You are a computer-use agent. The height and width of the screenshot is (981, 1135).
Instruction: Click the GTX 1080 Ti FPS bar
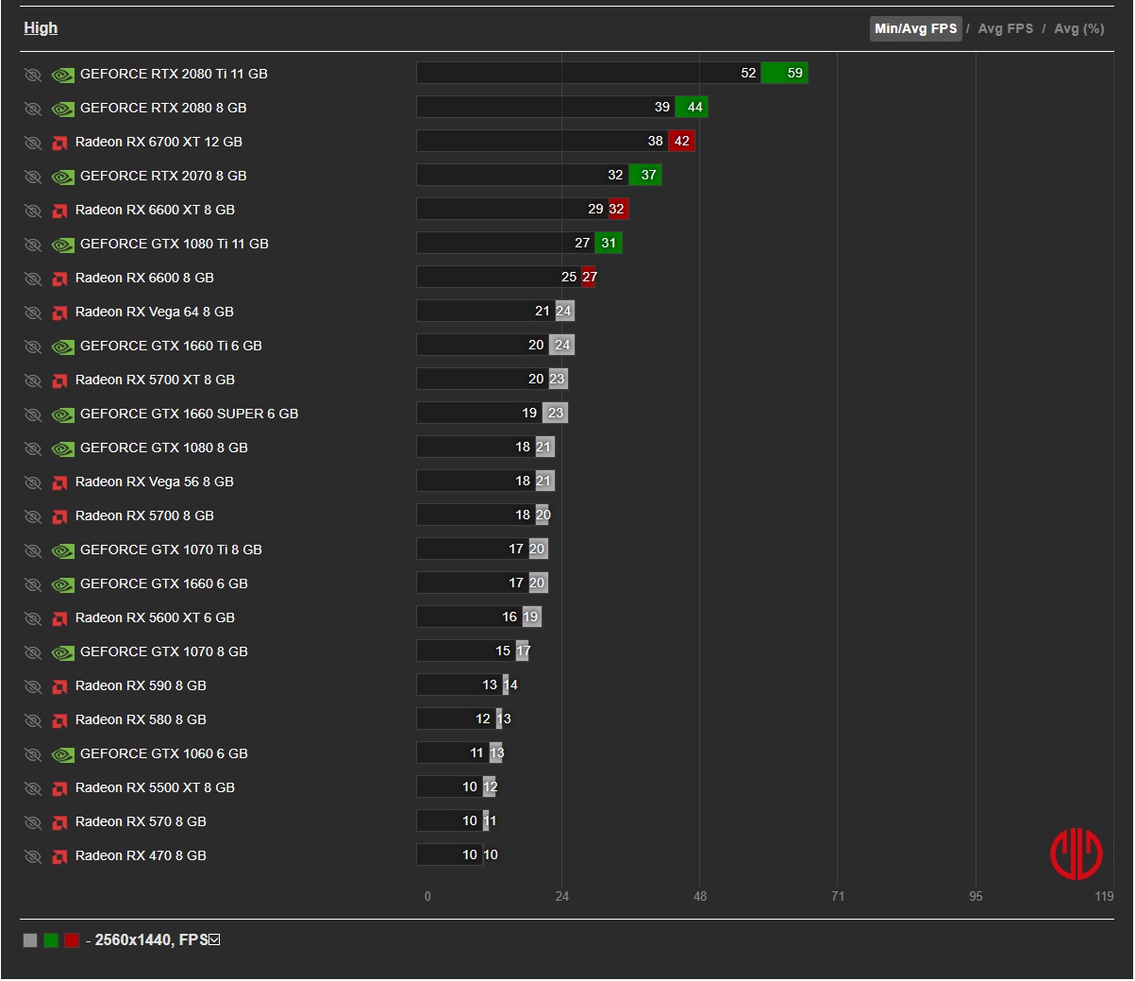click(519, 243)
